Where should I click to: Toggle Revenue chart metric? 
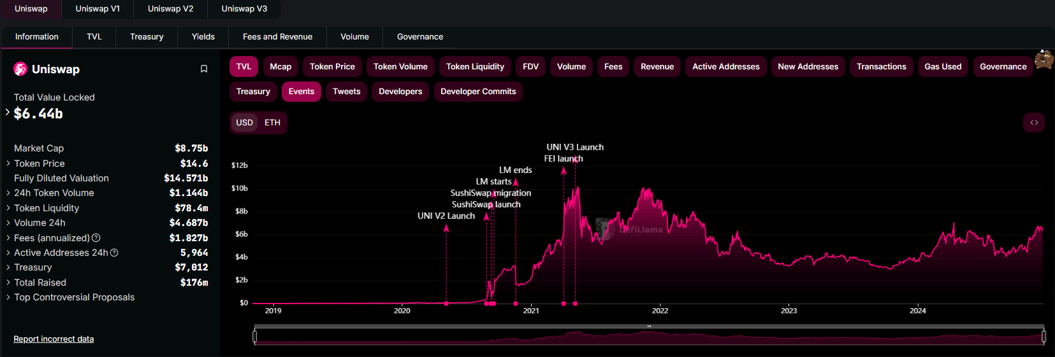pyautogui.click(x=657, y=66)
